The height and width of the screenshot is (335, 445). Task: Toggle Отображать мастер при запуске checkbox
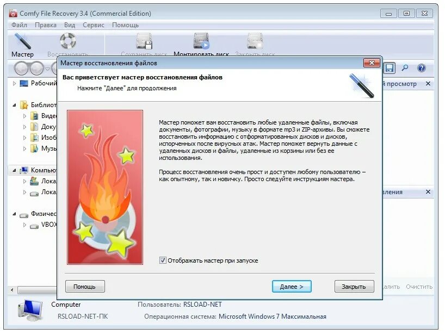(x=163, y=260)
